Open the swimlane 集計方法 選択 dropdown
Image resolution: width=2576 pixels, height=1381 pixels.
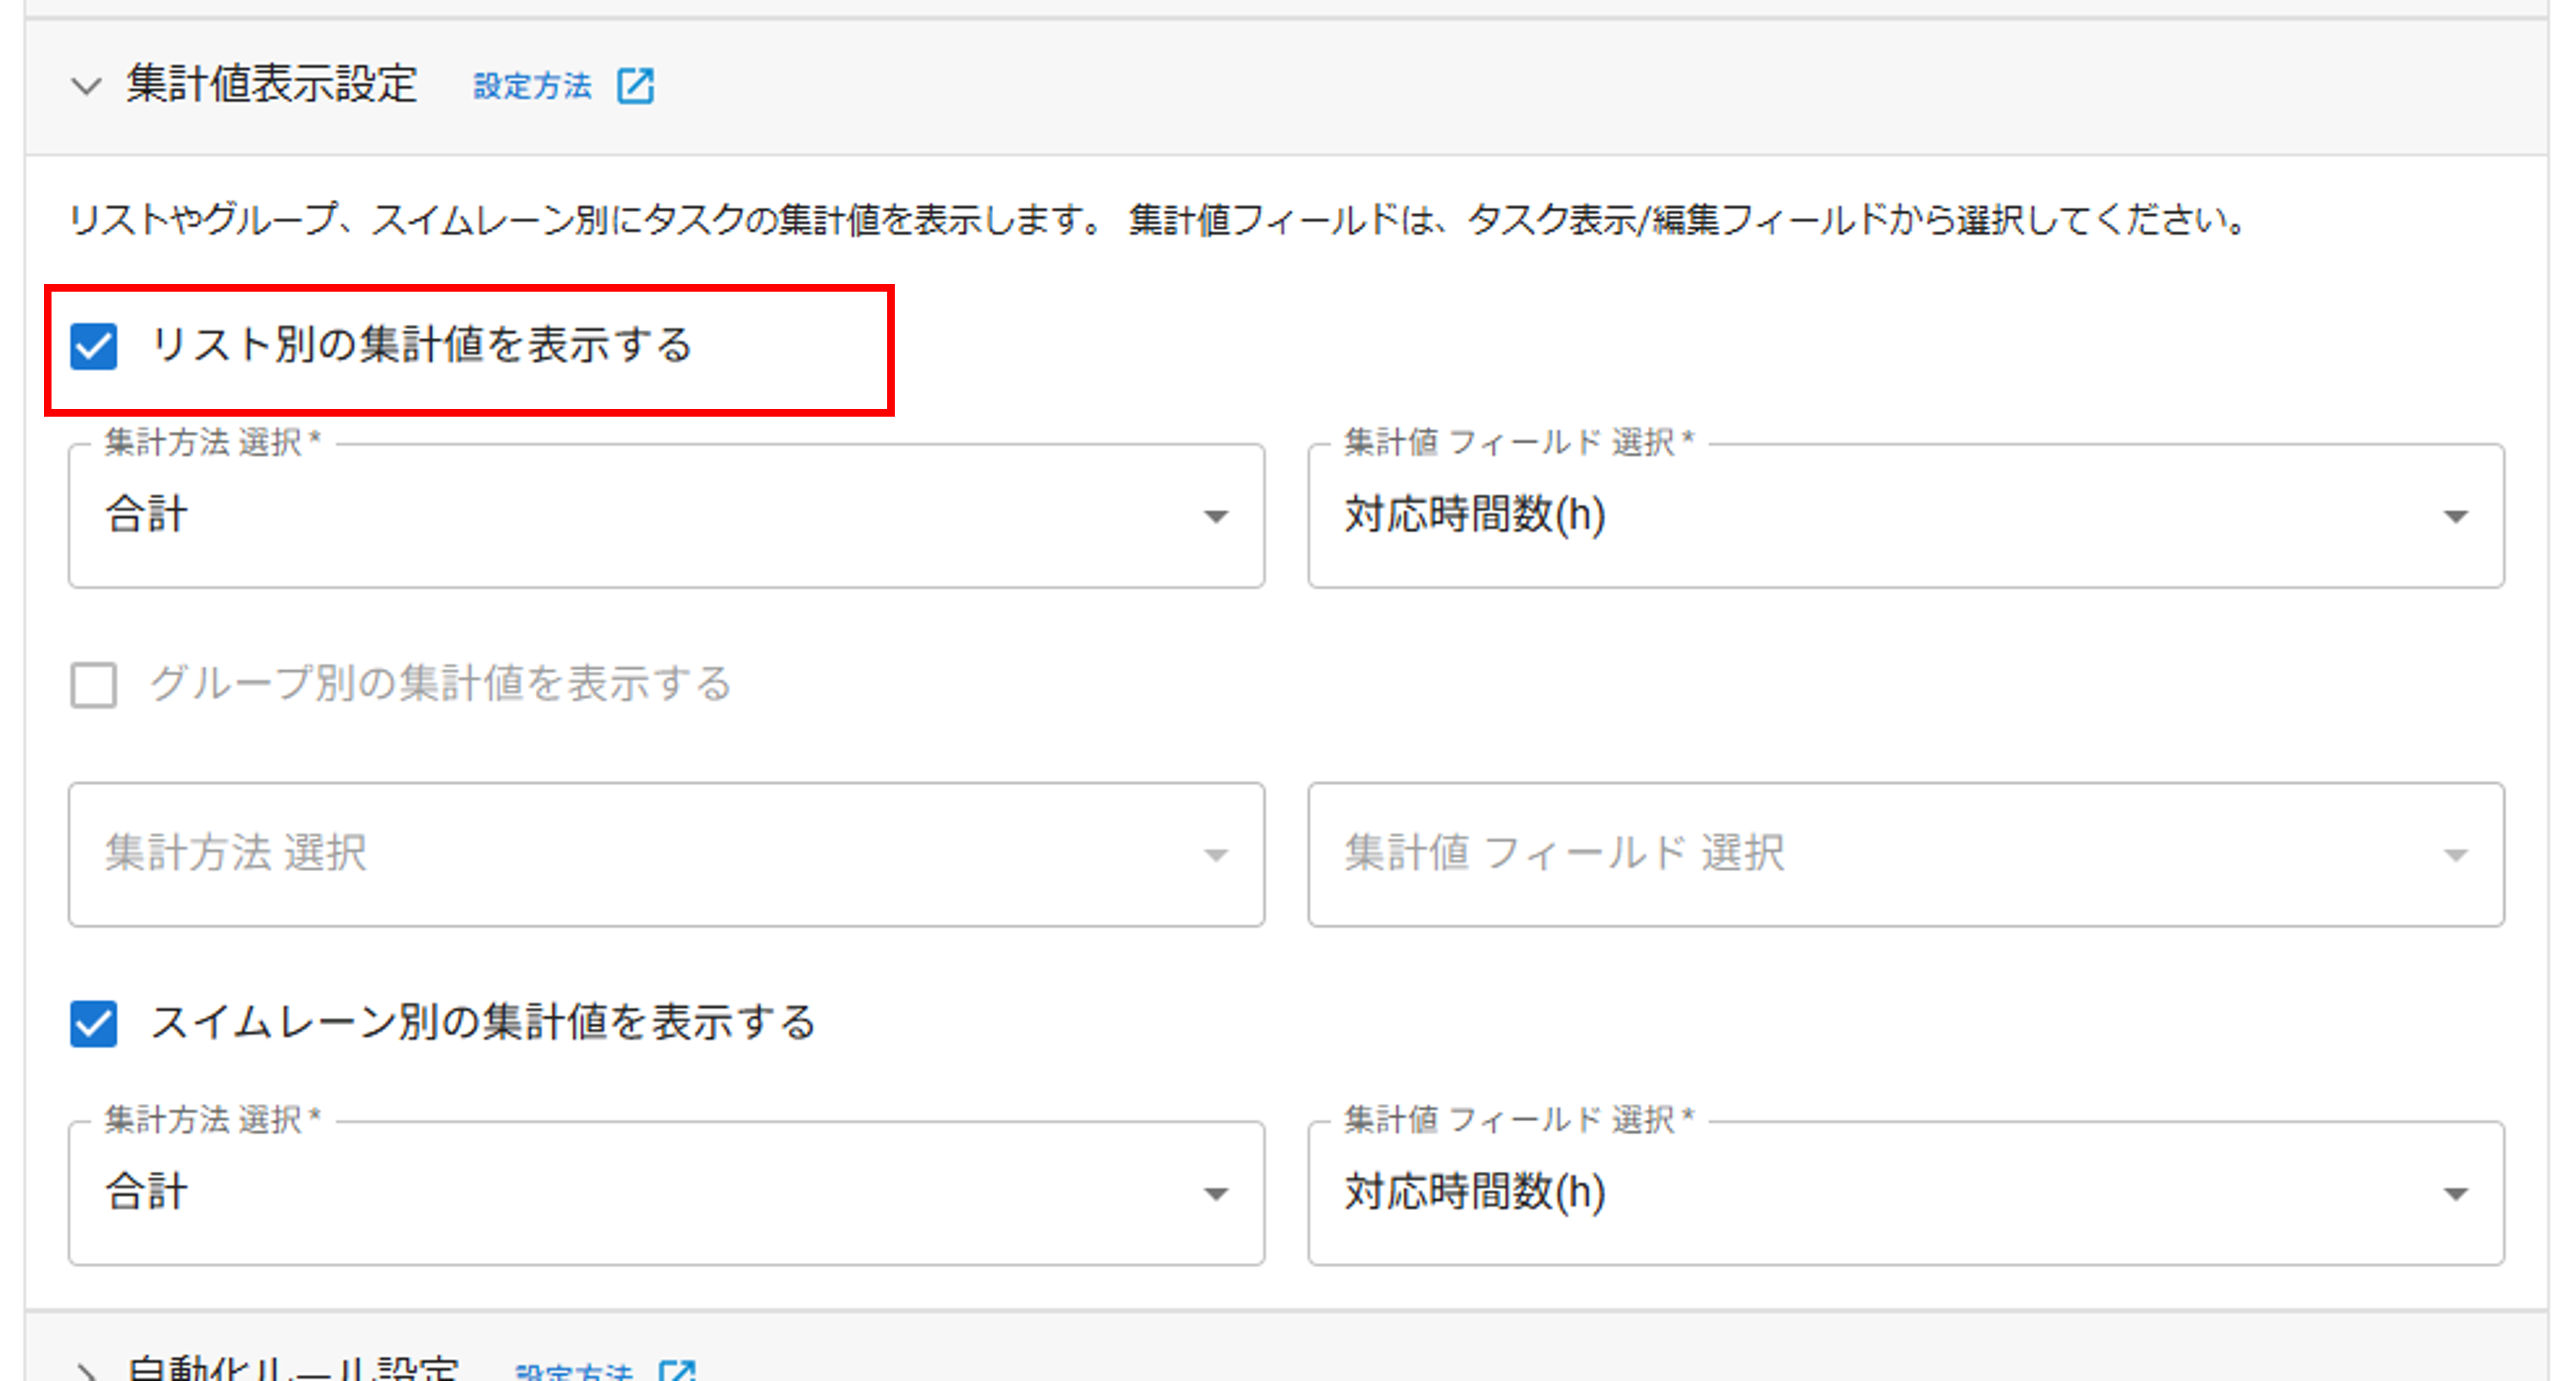pos(660,1193)
